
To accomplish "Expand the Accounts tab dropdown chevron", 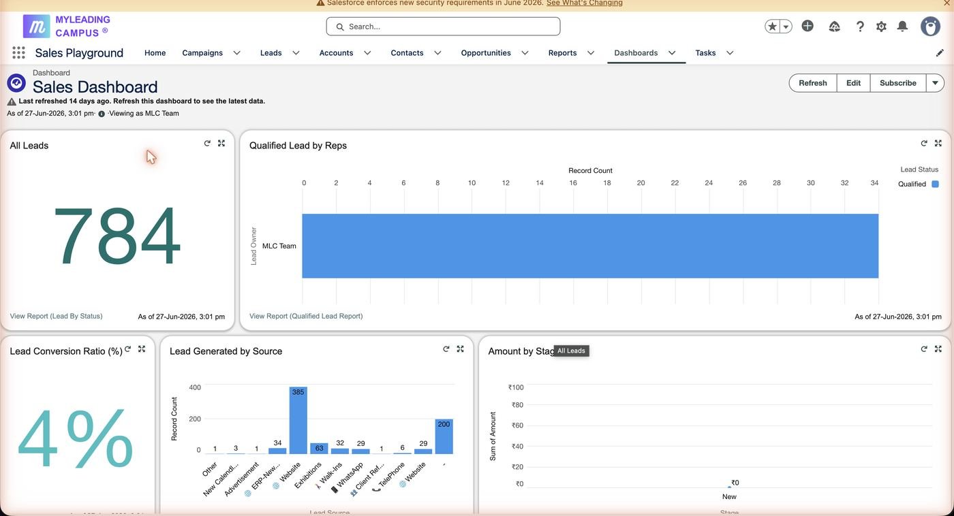I will [367, 52].
